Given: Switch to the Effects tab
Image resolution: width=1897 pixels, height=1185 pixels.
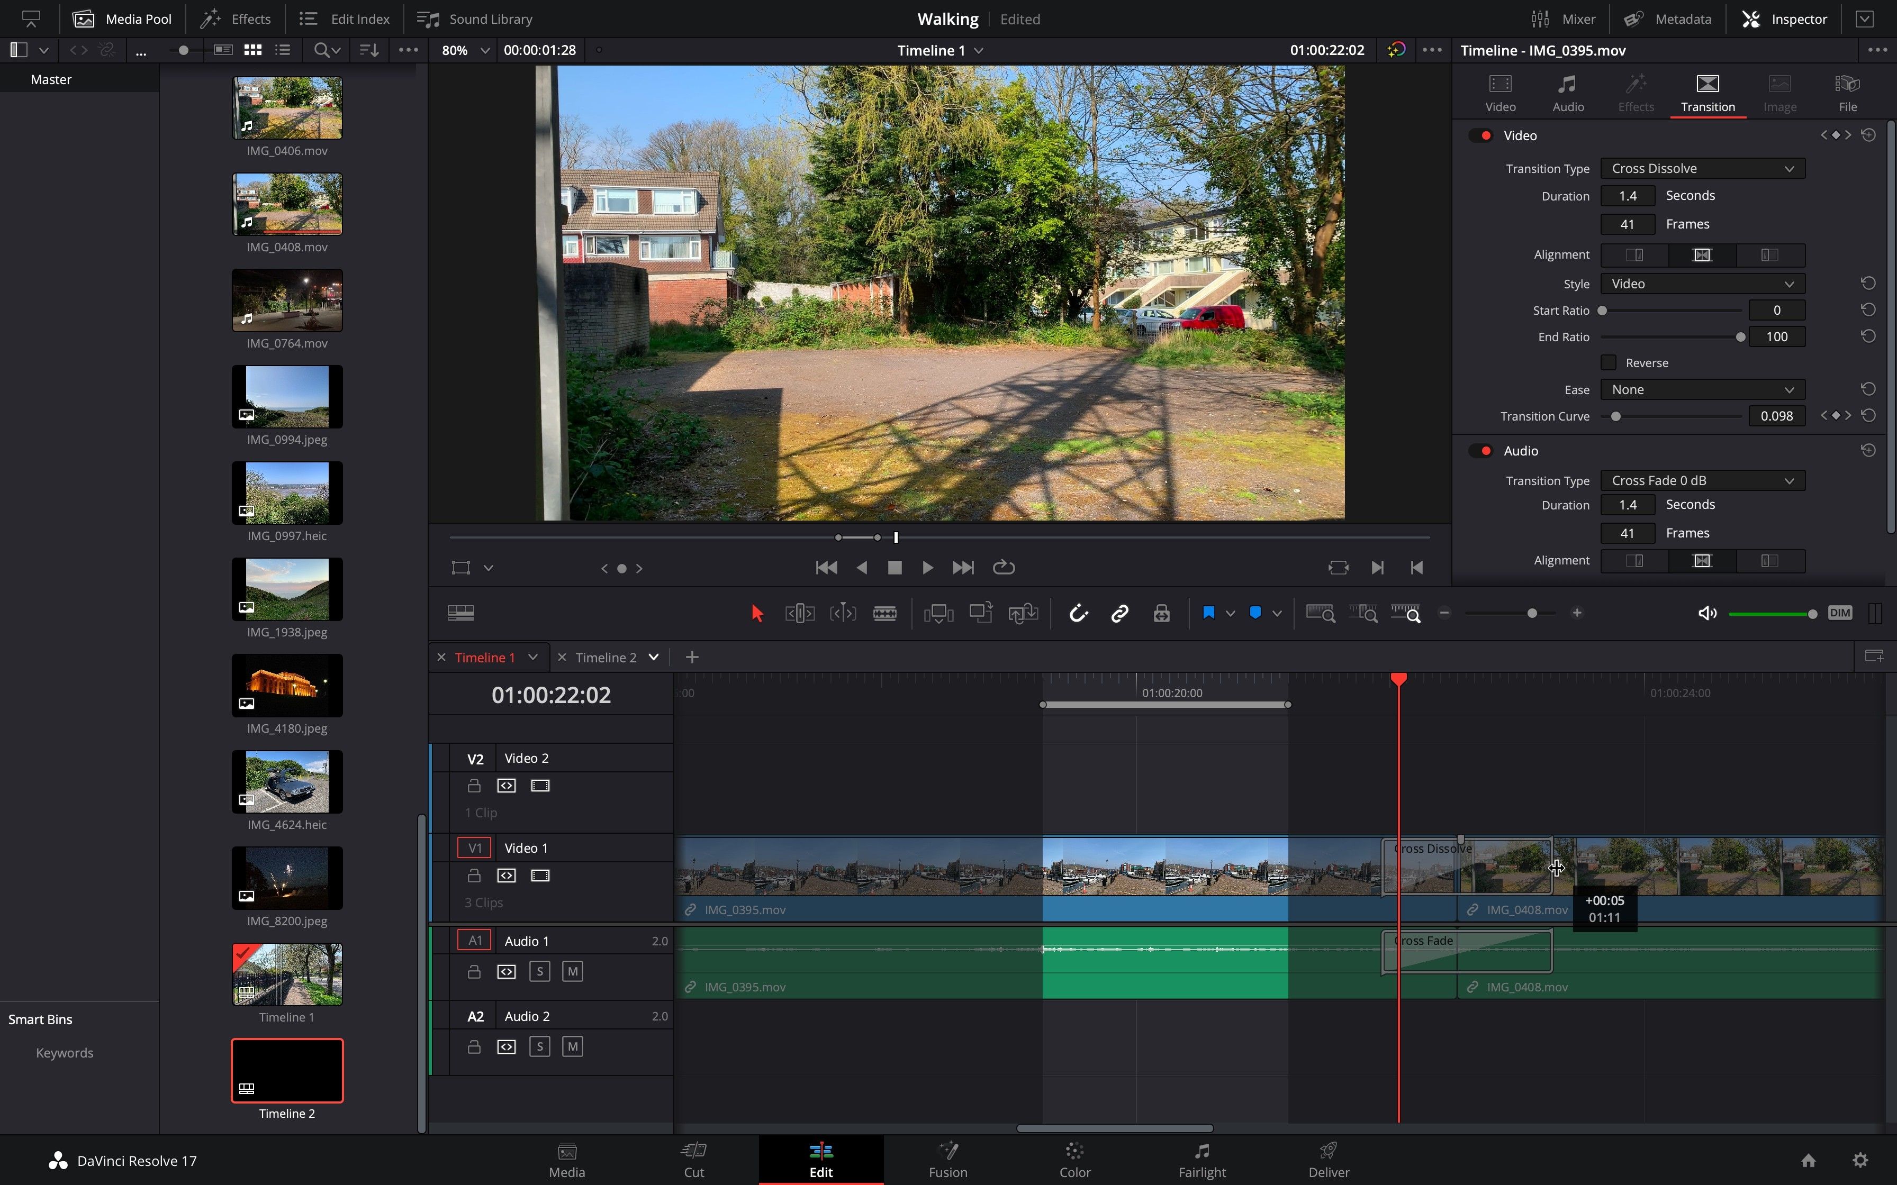Looking at the screenshot, I should click(1636, 92).
